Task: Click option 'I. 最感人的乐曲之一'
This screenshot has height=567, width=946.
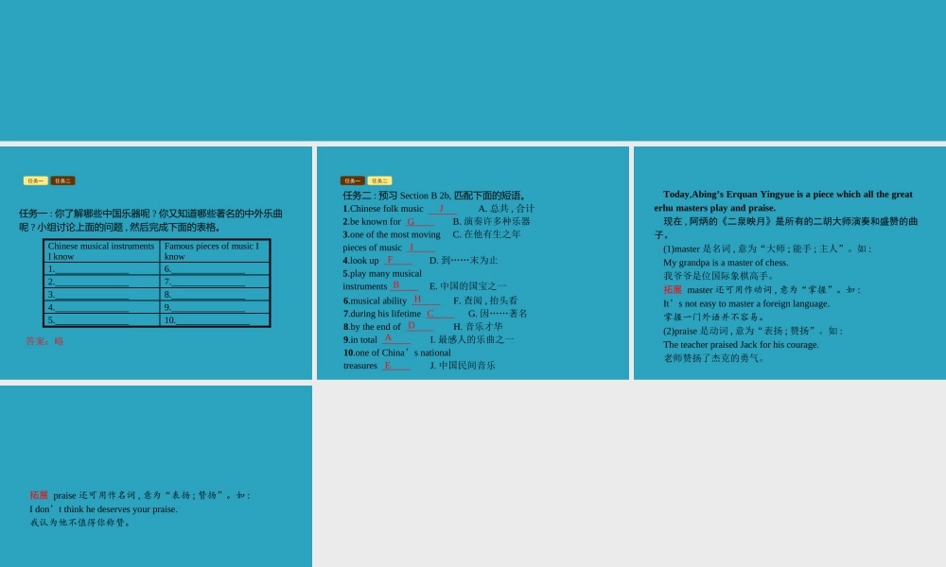Action: [x=472, y=340]
